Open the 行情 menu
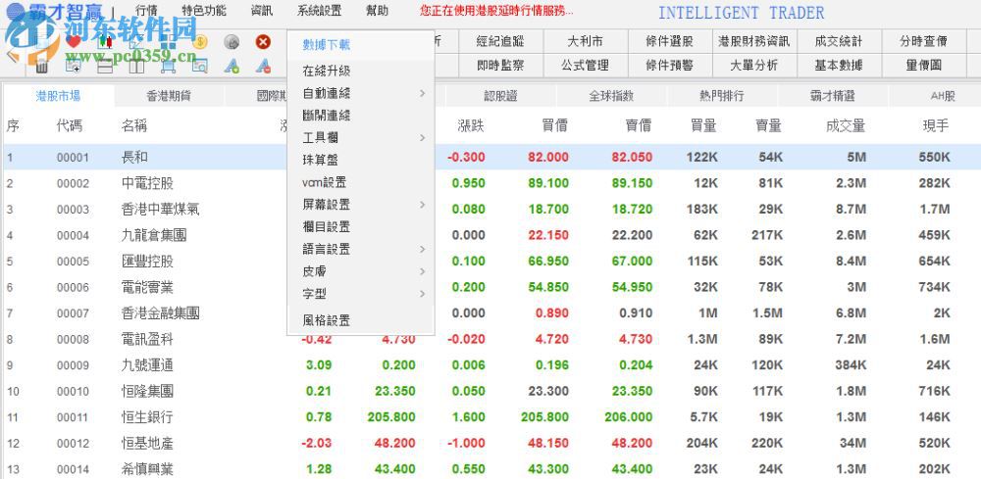 [146, 11]
